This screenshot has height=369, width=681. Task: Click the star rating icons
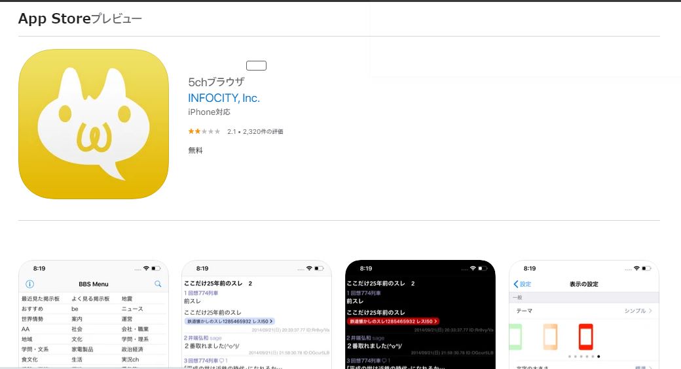tap(204, 131)
